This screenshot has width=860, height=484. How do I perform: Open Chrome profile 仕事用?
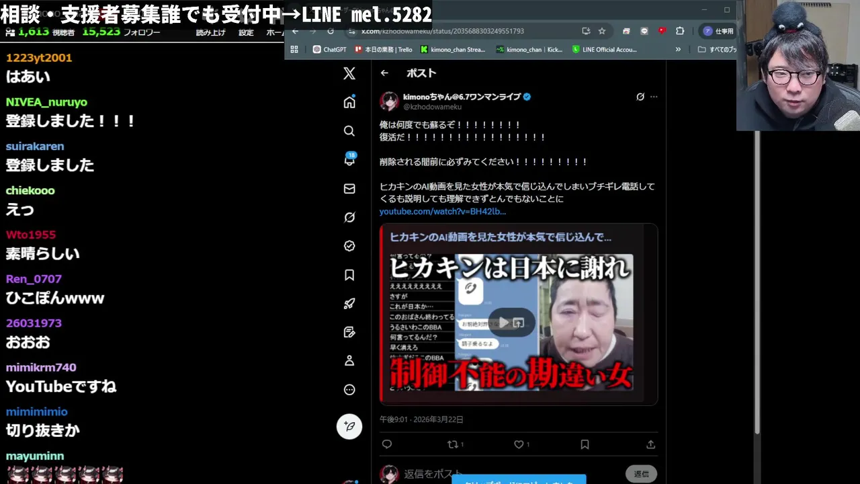coord(718,31)
